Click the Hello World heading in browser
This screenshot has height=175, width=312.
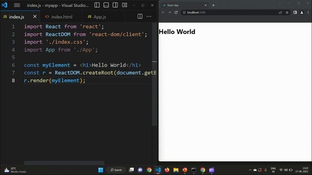pyautogui.click(x=177, y=32)
